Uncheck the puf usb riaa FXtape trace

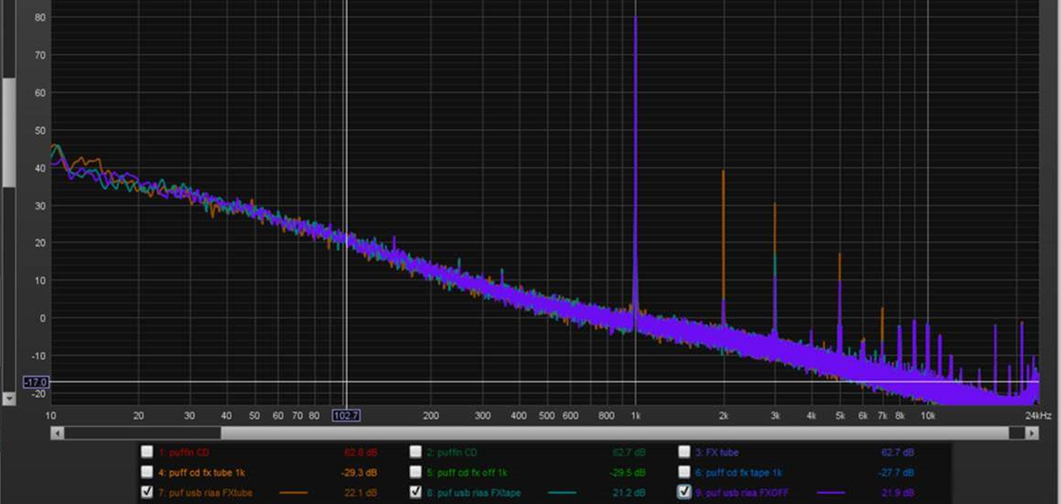415,492
